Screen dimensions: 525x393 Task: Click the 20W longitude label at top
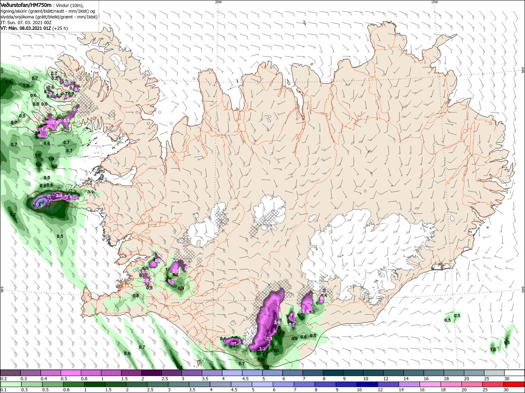click(x=218, y=2)
